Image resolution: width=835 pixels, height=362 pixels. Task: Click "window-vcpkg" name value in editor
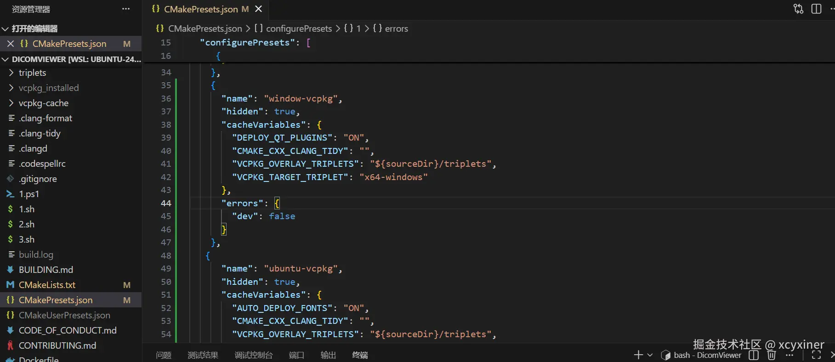pos(301,98)
